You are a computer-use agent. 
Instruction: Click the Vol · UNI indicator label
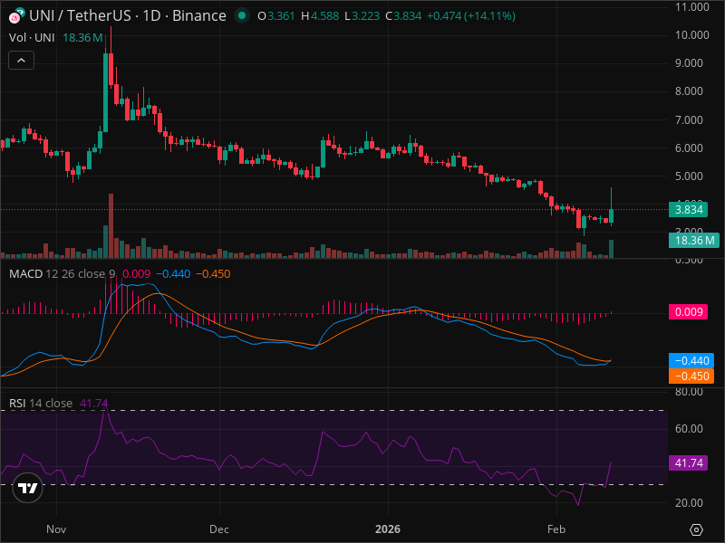[x=32, y=37]
